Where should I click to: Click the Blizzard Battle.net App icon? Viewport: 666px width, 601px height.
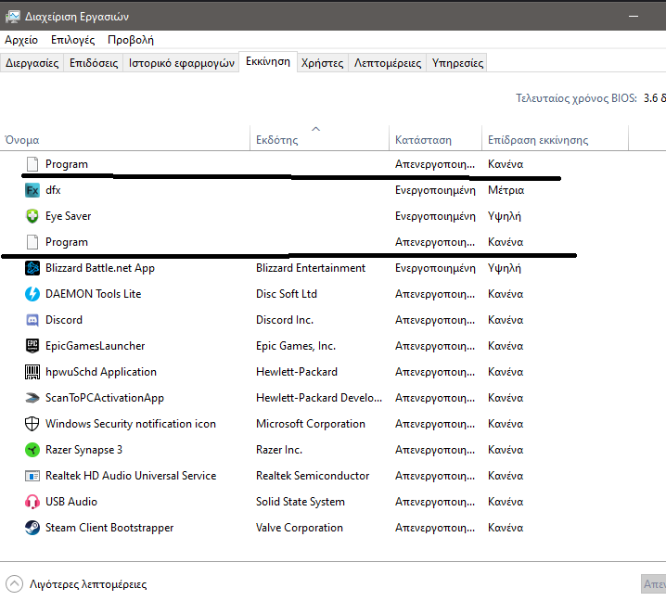(32, 268)
